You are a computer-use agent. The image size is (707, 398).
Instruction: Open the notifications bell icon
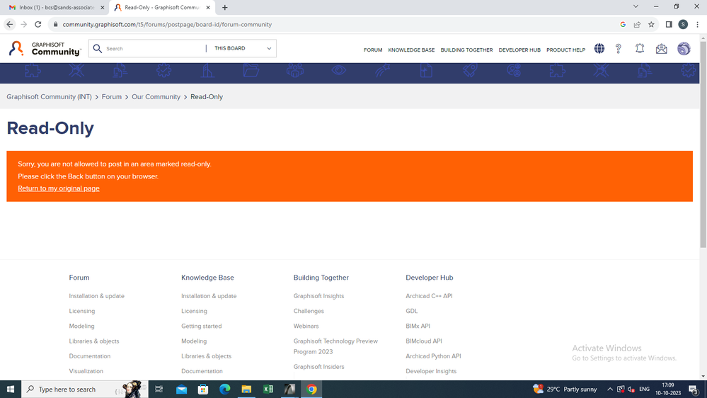pyautogui.click(x=639, y=48)
